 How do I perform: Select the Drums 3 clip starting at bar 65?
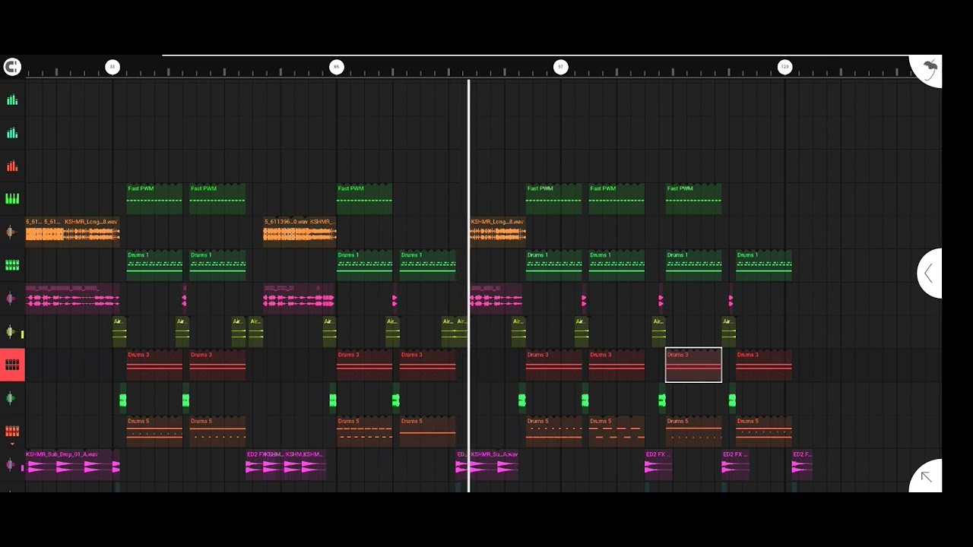click(x=365, y=365)
